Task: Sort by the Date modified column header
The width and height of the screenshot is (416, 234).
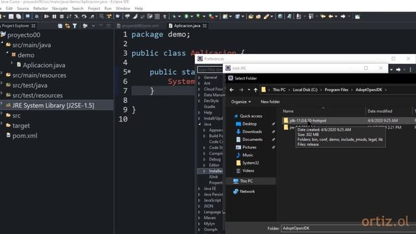Action: (x=380, y=111)
